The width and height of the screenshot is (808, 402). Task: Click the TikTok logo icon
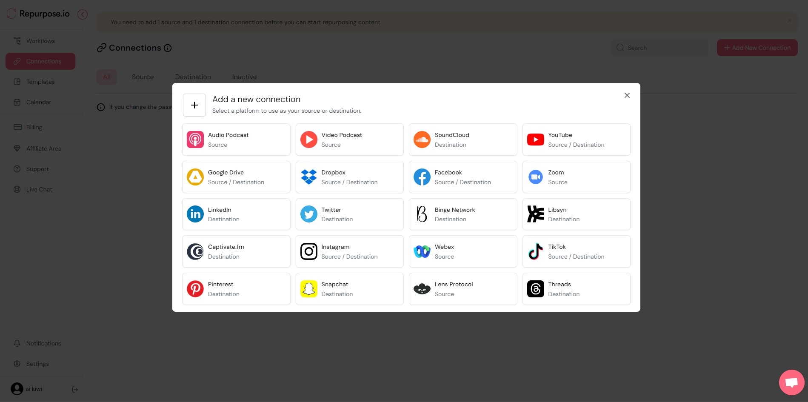point(536,251)
